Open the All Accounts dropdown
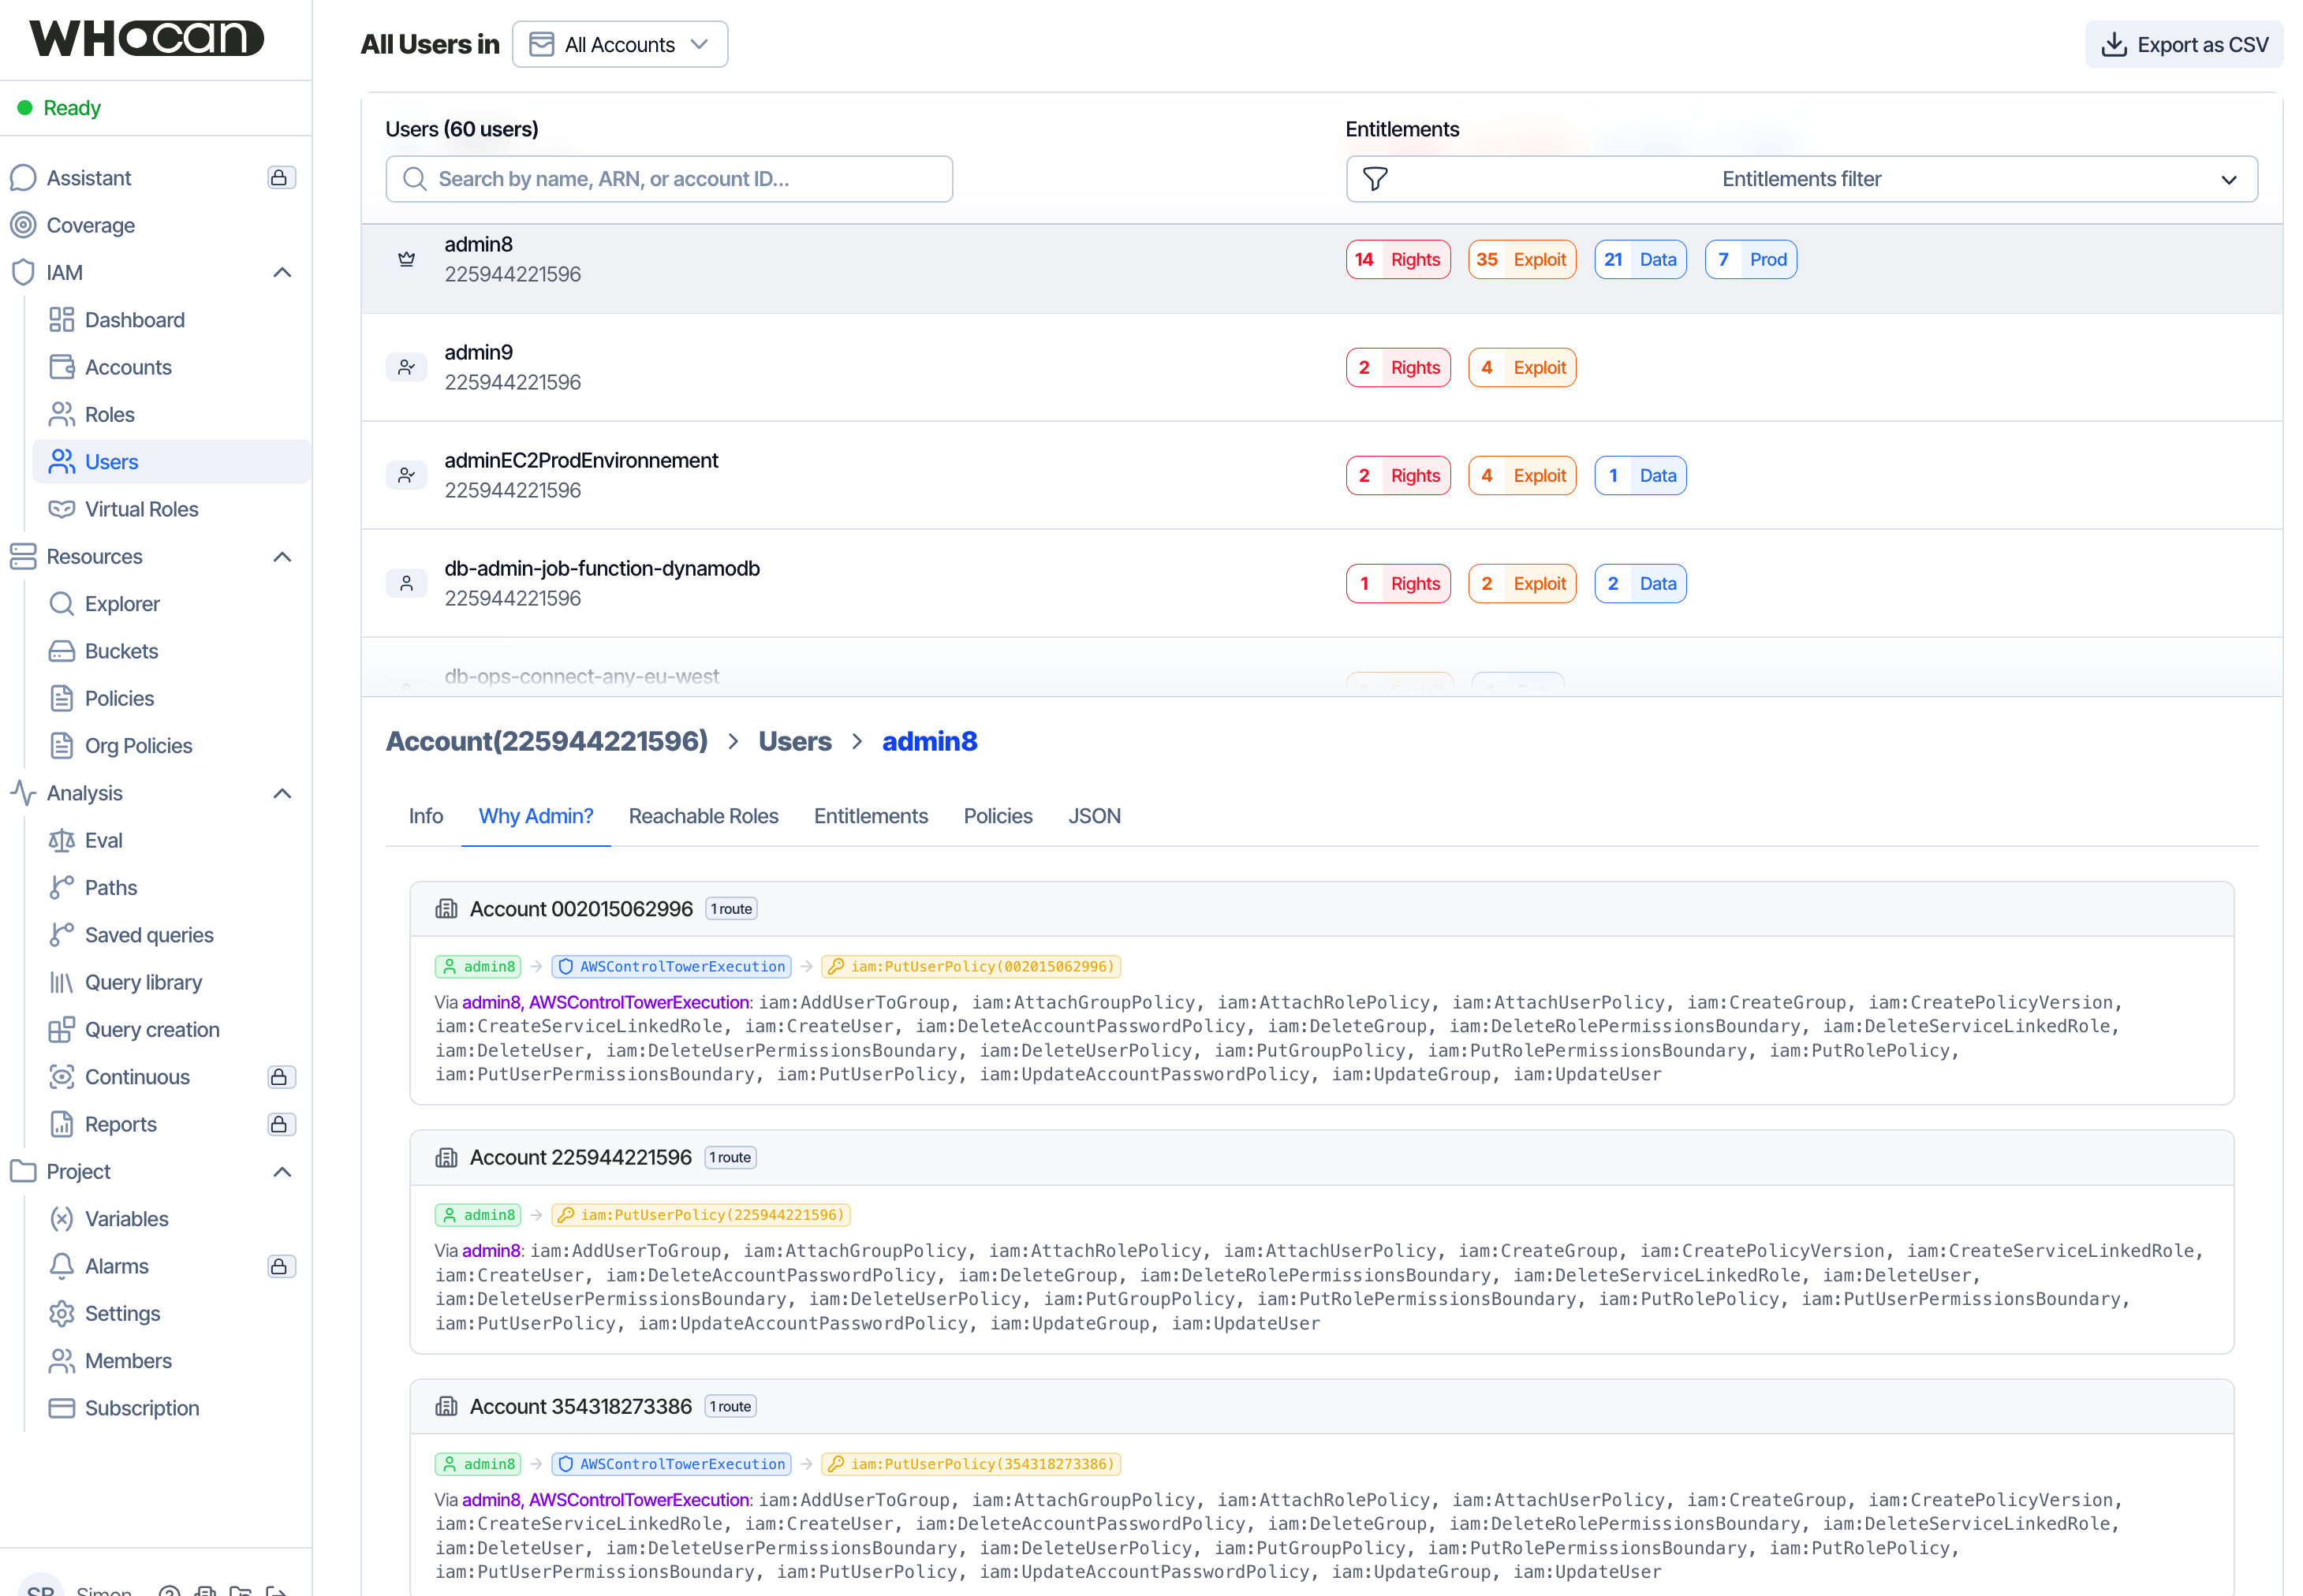 [620, 44]
